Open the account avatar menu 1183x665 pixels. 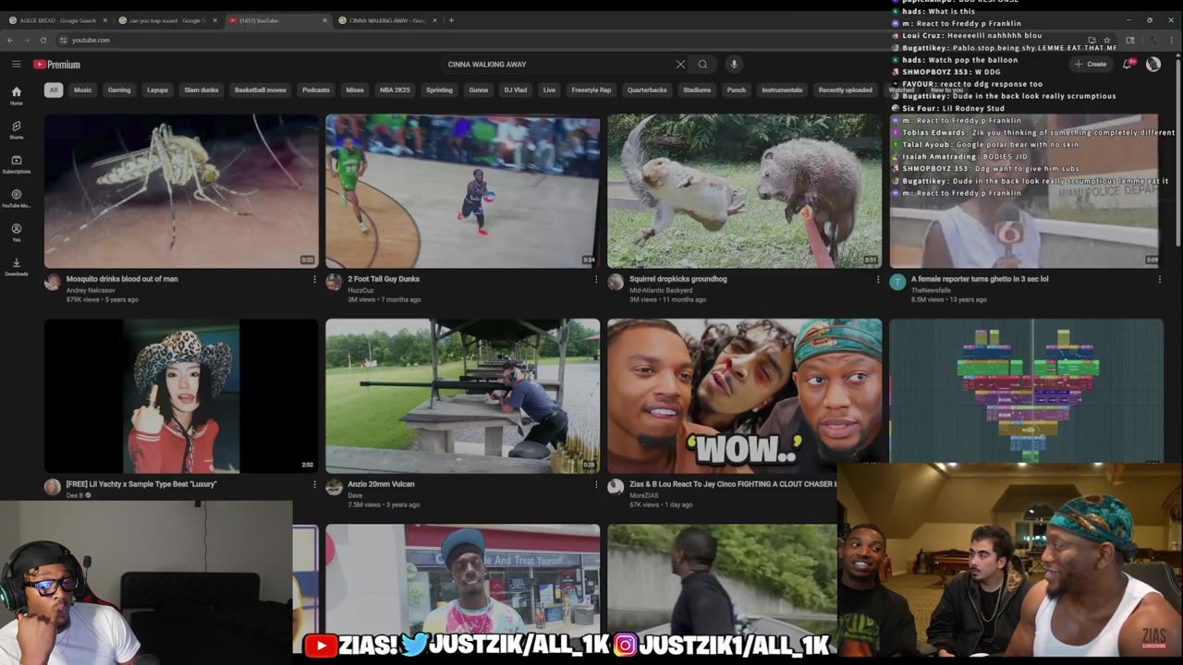[x=1153, y=65]
